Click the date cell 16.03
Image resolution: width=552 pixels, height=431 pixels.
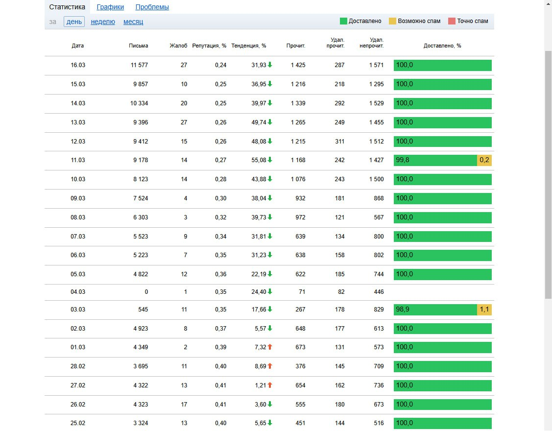point(78,65)
